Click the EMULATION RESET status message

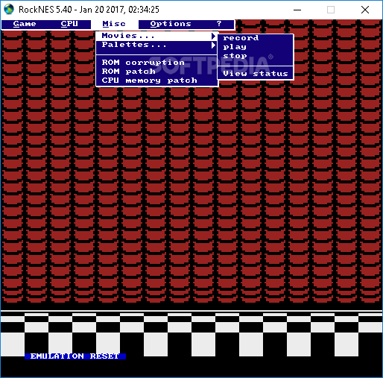pos(75,356)
